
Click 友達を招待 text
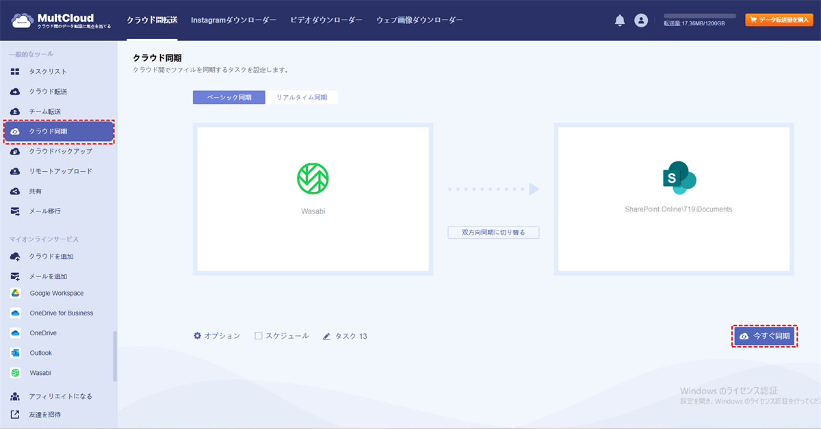point(44,414)
